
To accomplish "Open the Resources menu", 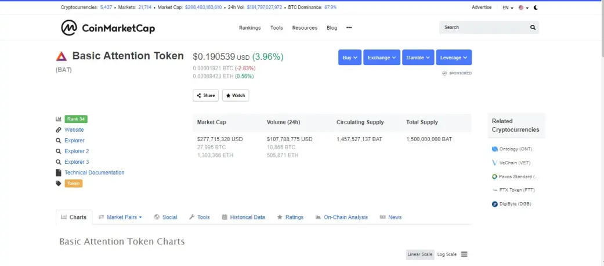I will (x=305, y=28).
